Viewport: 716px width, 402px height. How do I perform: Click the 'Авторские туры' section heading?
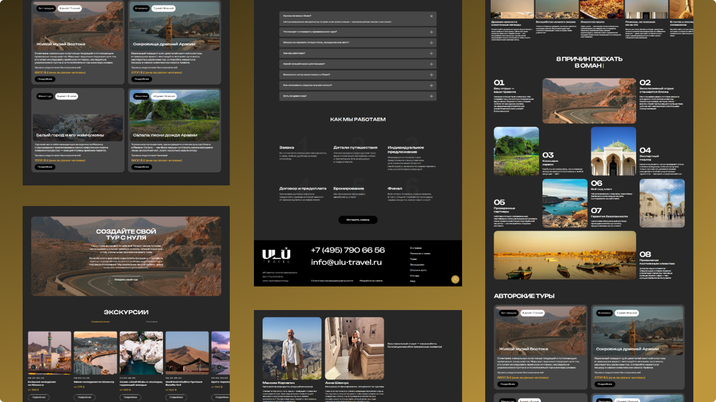coord(524,296)
